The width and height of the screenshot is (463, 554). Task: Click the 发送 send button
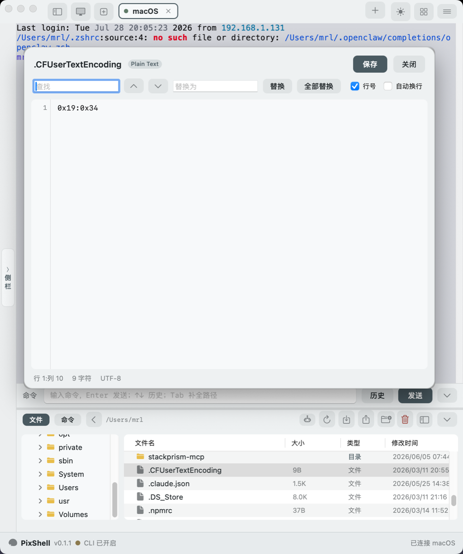pyautogui.click(x=415, y=395)
